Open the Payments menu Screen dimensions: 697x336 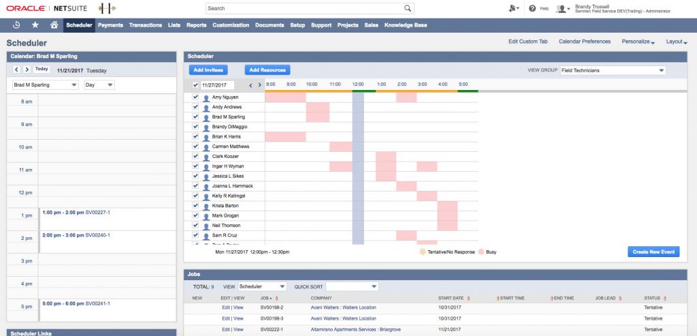[110, 25]
